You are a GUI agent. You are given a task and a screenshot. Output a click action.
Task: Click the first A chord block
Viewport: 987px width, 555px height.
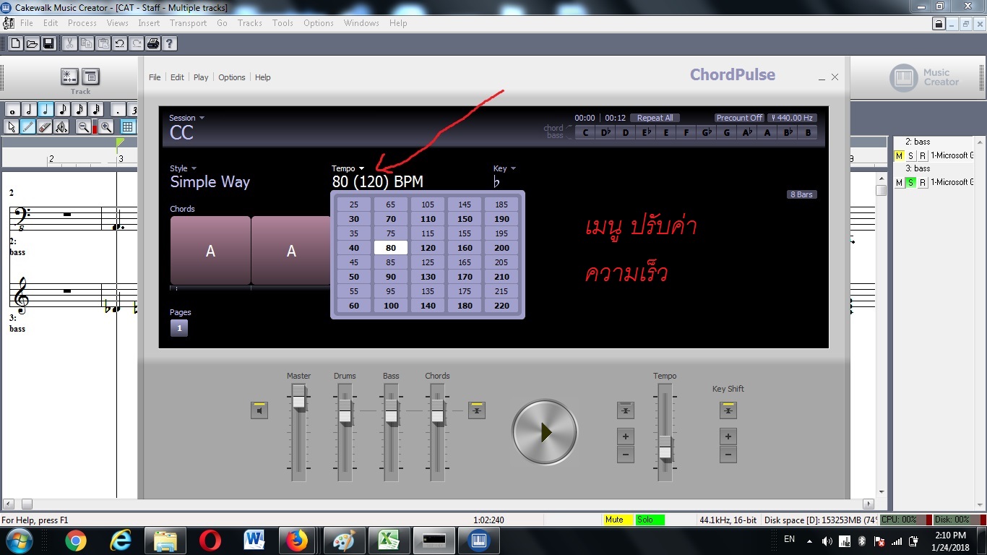point(210,251)
